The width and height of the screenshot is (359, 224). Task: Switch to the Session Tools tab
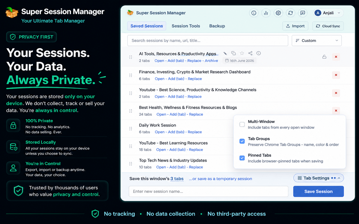(x=186, y=26)
